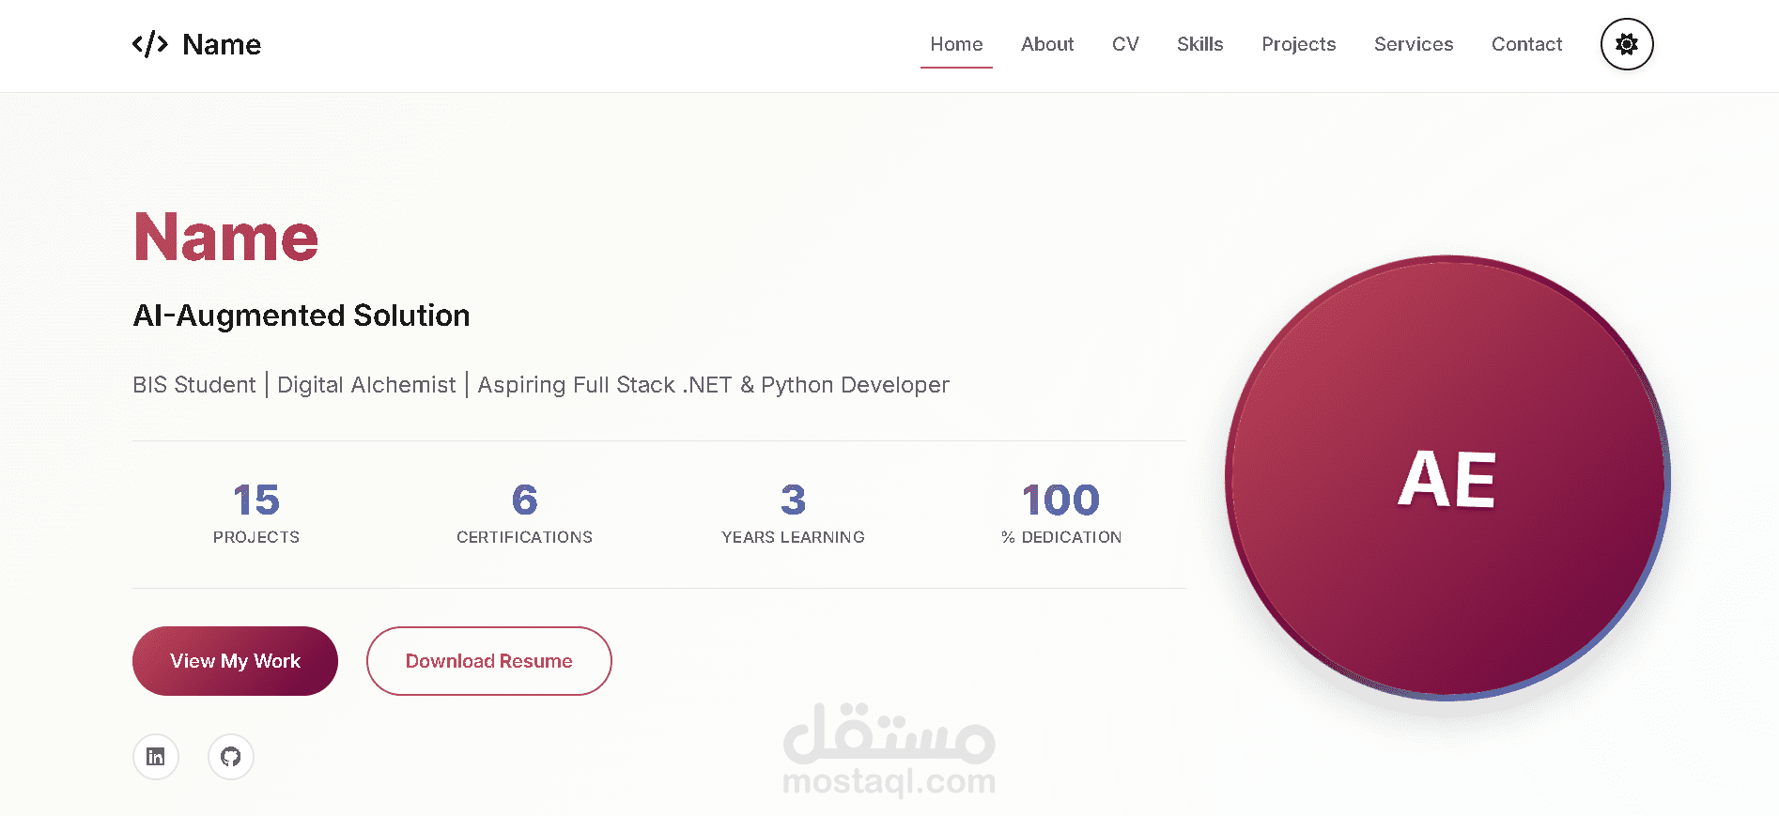This screenshot has width=1779, height=816.
Task: Select Services in the navigation bar
Action: coord(1414,44)
